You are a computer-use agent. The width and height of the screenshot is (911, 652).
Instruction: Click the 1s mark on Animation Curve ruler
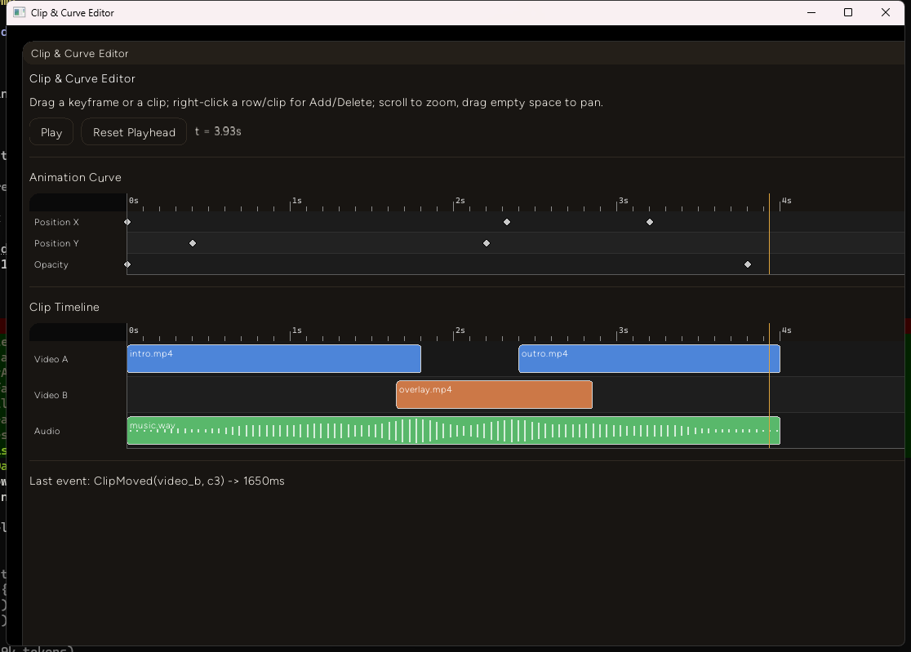click(x=296, y=201)
